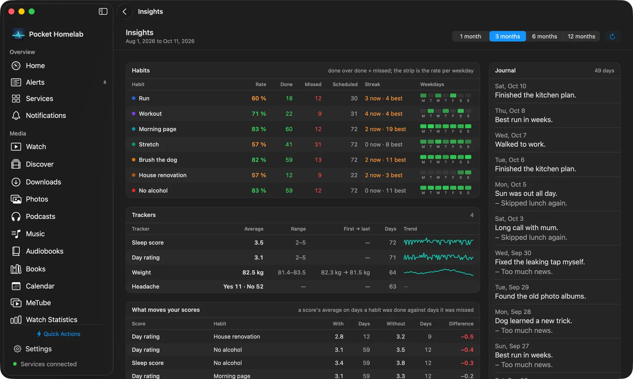Open Settings gear in sidebar

(17, 349)
